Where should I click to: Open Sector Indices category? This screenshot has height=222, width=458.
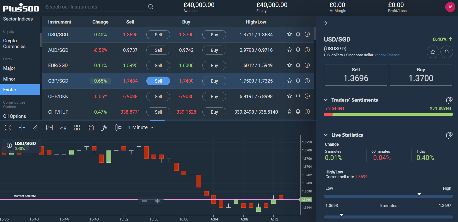point(18,19)
